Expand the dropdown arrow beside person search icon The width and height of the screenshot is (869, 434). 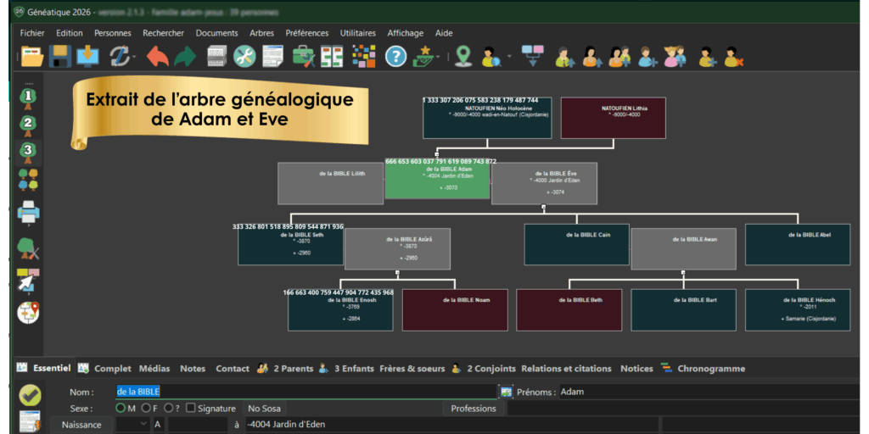point(509,57)
